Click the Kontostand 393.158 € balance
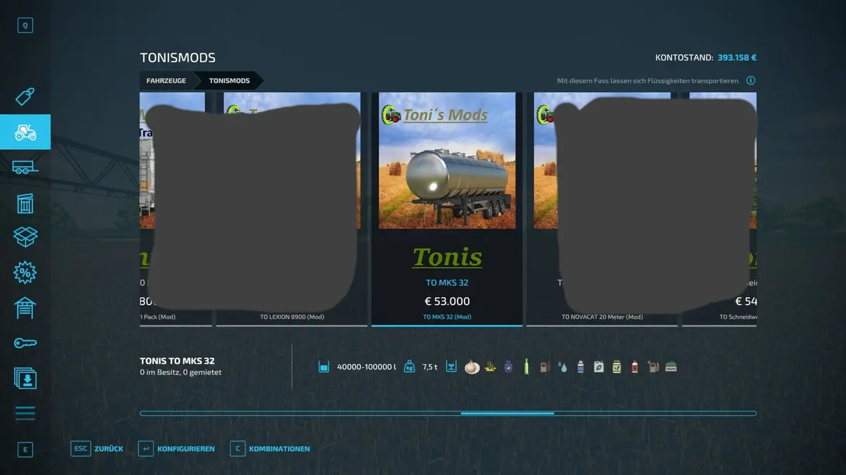The height and width of the screenshot is (475, 846). (706, 58)
